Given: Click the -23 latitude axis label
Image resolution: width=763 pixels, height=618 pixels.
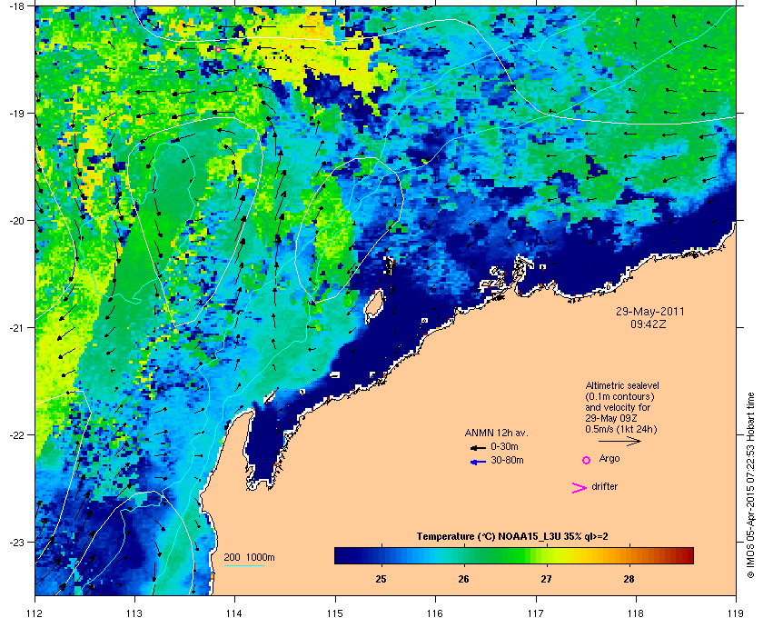Looking at the screenshot, I should click(18, 542).
